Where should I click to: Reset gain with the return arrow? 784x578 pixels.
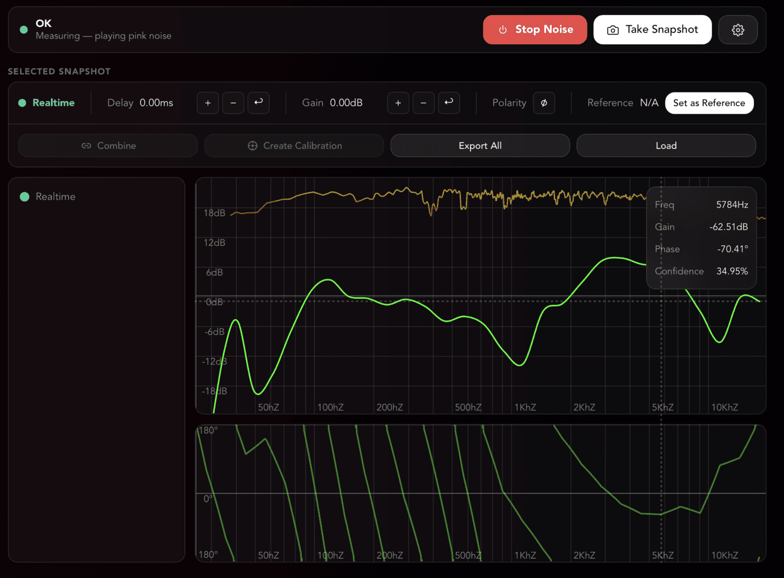[x=449, y=103]
